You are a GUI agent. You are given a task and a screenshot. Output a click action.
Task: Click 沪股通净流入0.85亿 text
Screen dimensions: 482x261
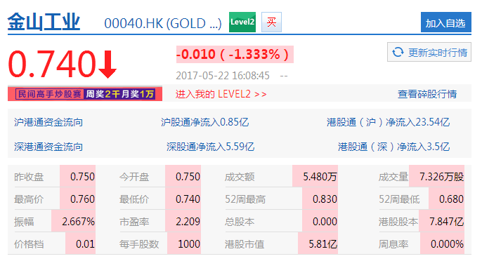(204, 122)
